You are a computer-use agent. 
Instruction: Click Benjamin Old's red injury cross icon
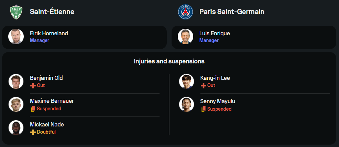[33, 85]
